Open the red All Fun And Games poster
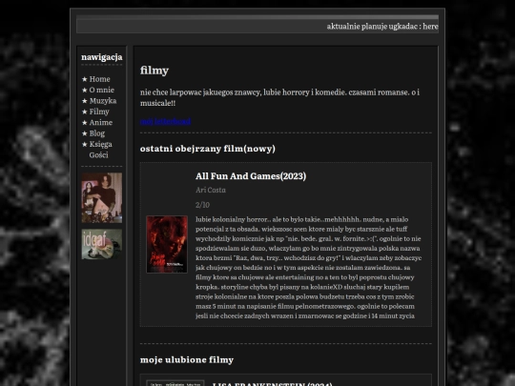 [x=167, y=244]
